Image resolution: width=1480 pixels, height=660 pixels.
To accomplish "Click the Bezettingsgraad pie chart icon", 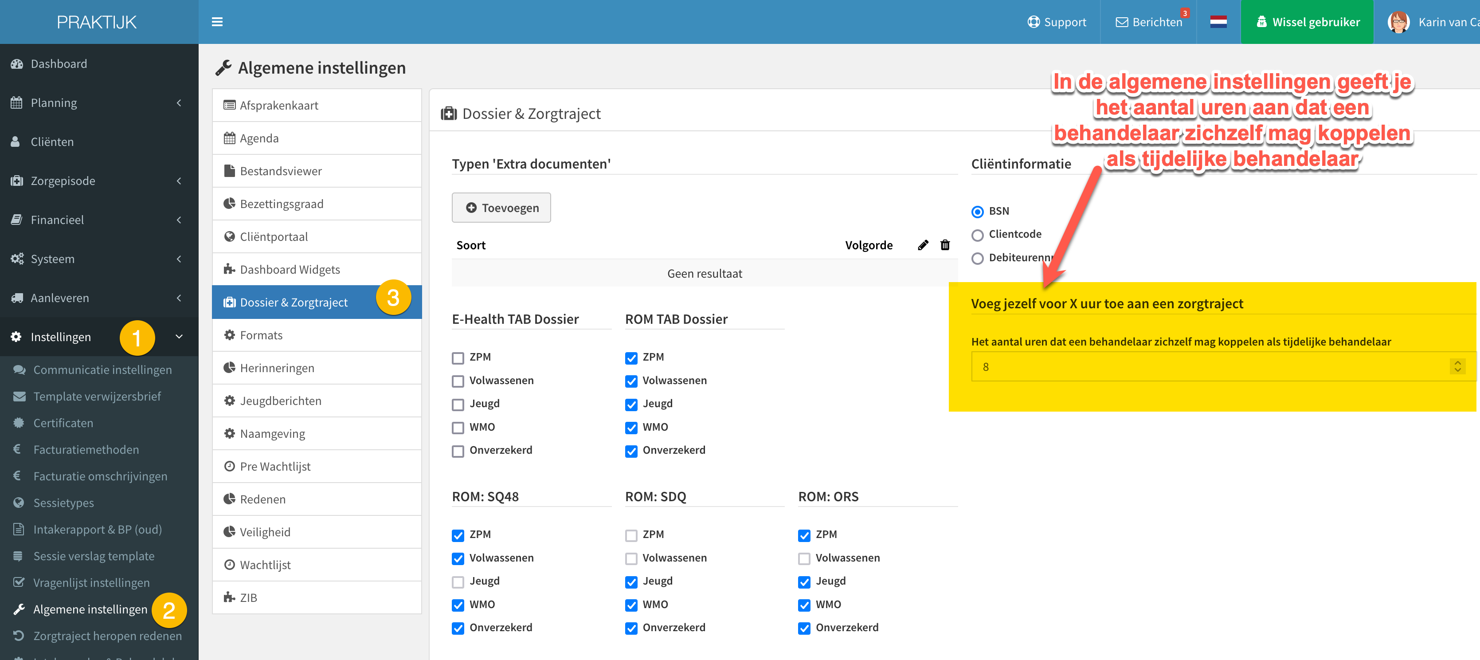I will [x=229, y=204].
